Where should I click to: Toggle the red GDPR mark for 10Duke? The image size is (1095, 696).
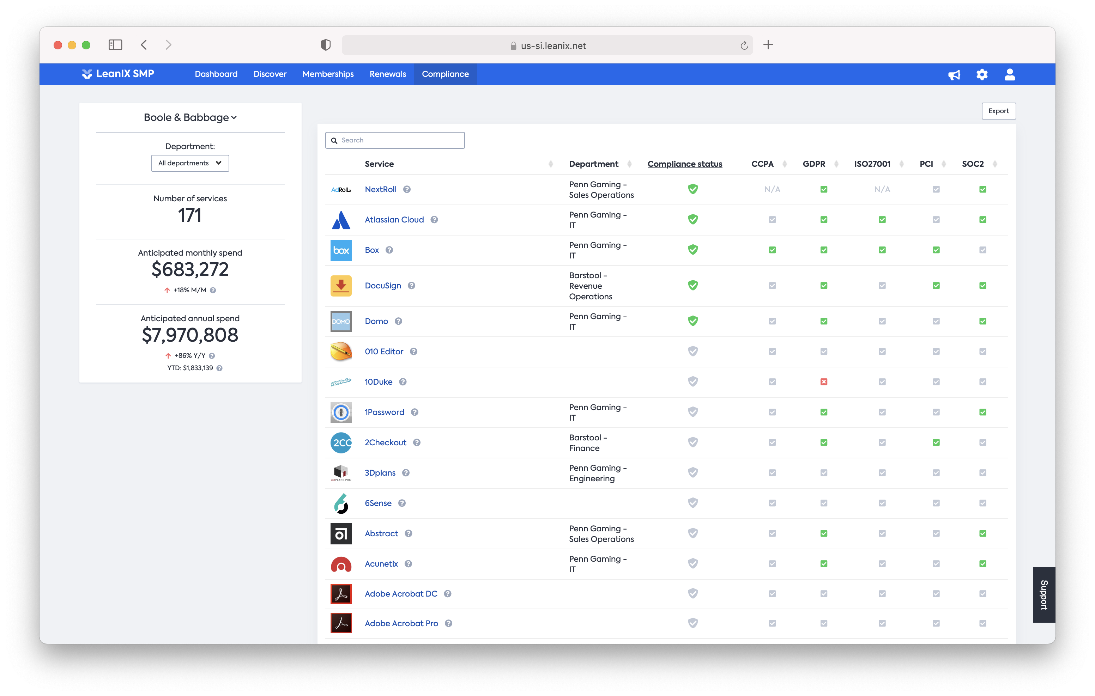(823, 382)
